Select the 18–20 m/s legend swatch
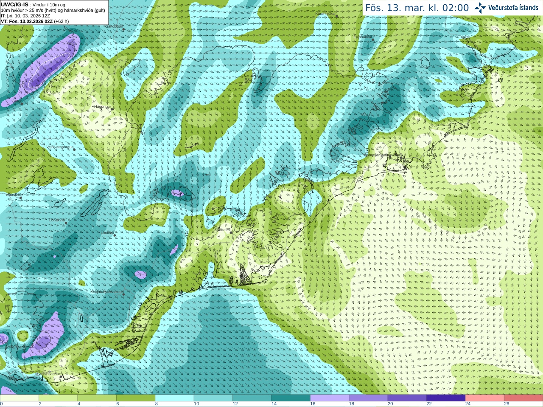The height and width of the screenshot is (407, 543). tap(368, 398)
